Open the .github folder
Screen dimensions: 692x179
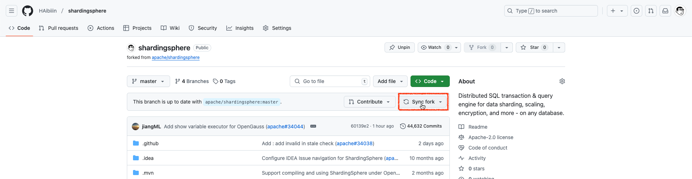pos(150,143)
